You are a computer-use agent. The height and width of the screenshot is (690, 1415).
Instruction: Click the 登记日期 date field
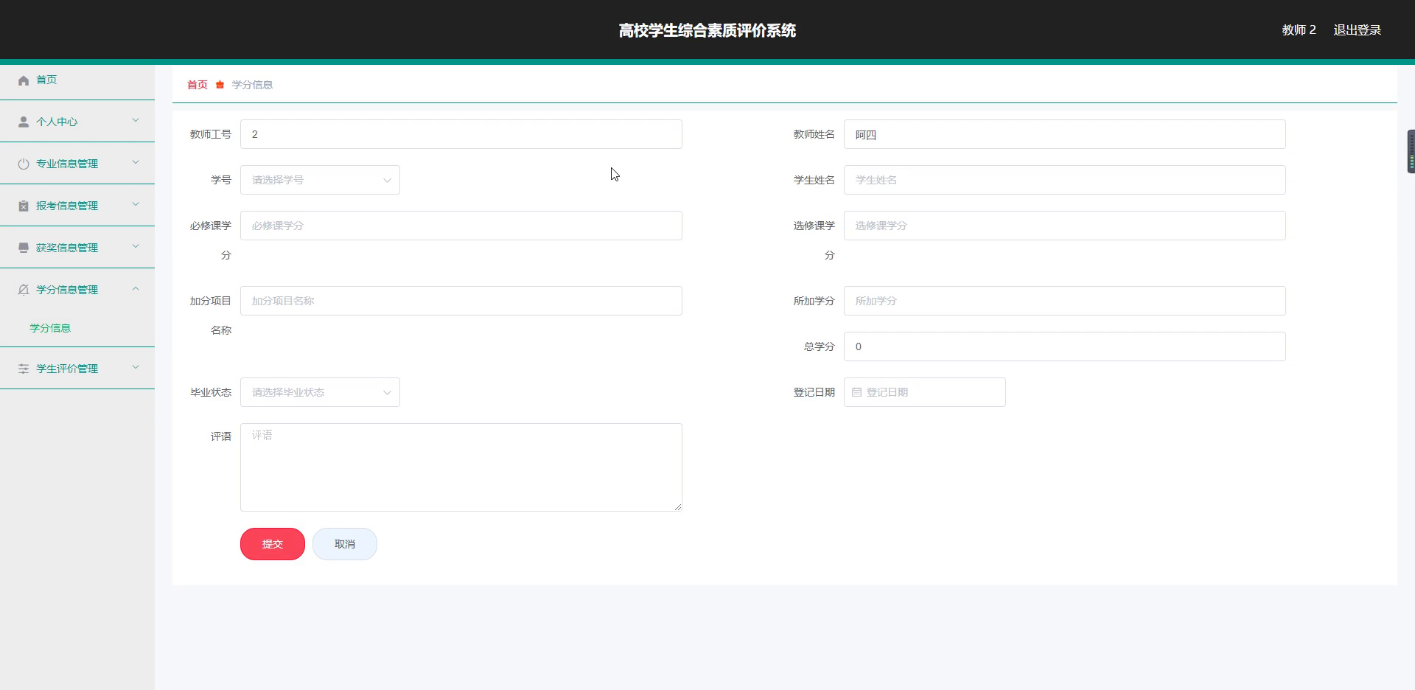tap(925, 392)
